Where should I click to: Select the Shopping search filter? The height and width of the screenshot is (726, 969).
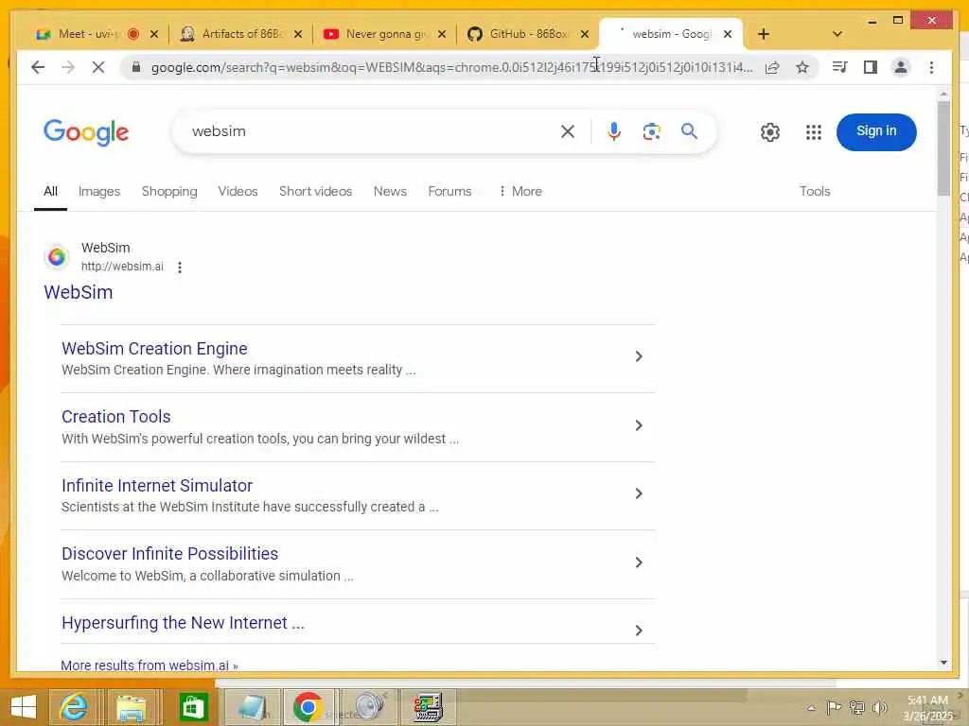(169, 191)
